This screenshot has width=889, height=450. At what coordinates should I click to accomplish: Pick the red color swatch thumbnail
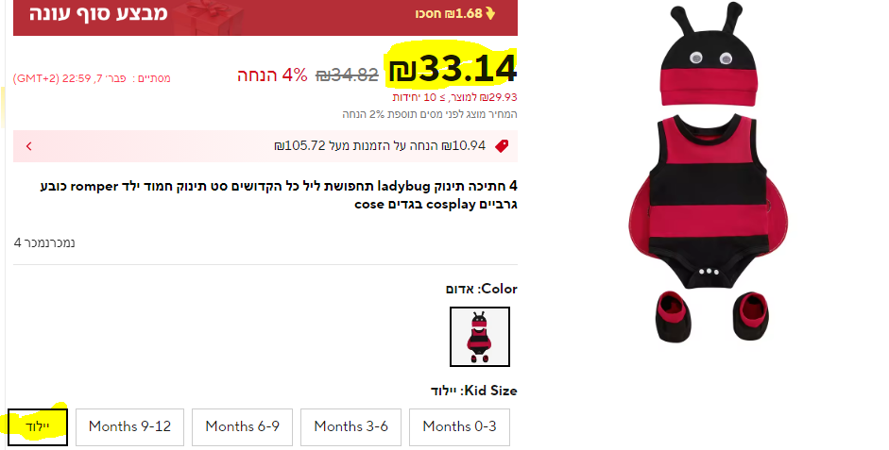click(480, 337)
